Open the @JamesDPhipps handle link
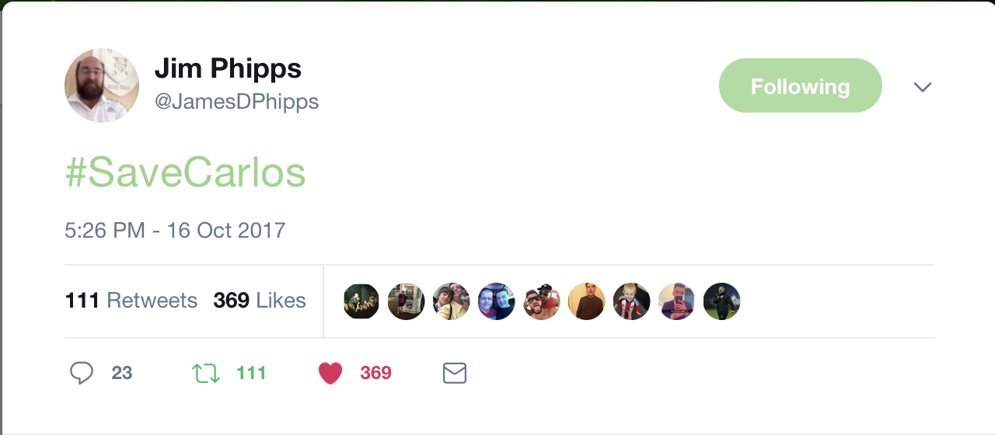 [x=236, y=102]
